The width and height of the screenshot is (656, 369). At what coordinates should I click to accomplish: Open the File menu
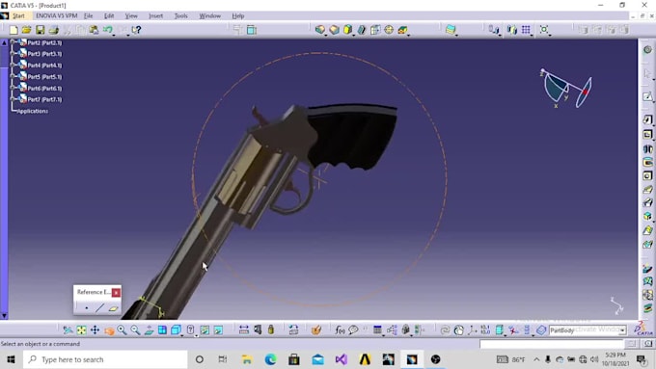coord(89,15)
